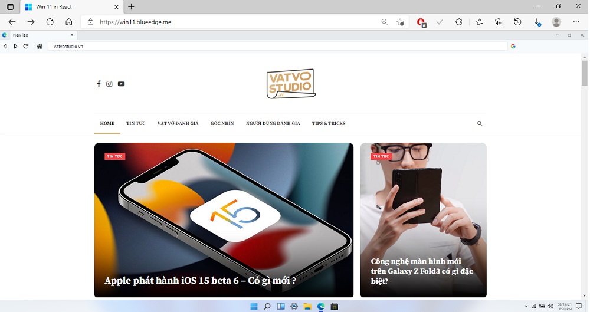Go back with outer browser arrow
The height and width of the screenshot is (312, 590).
tap(12, 22)
